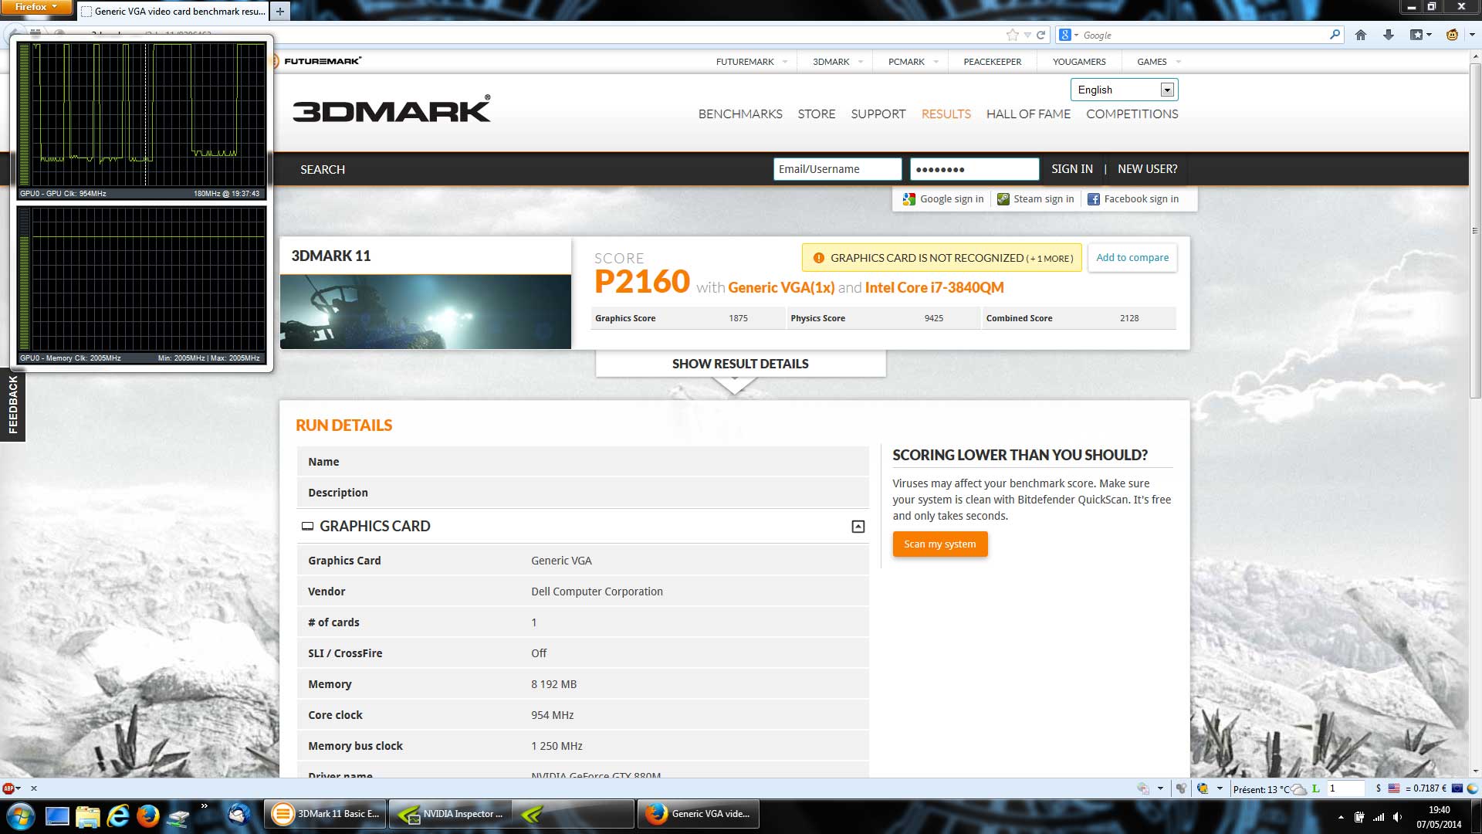Click the NEW USER? link

pyautogui.click(x=1148, y=169)
